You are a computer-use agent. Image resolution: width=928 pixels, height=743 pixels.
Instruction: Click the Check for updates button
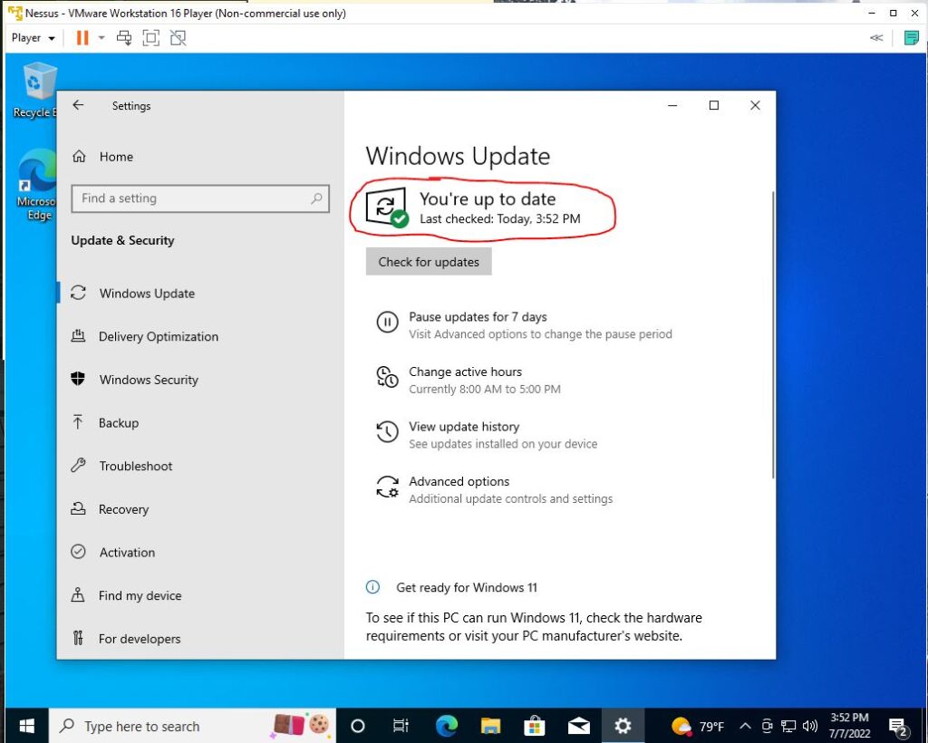click(x=429, y=262)
